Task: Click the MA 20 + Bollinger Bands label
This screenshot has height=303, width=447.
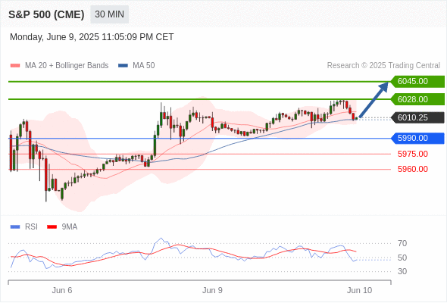Action: tap(67, 66)
